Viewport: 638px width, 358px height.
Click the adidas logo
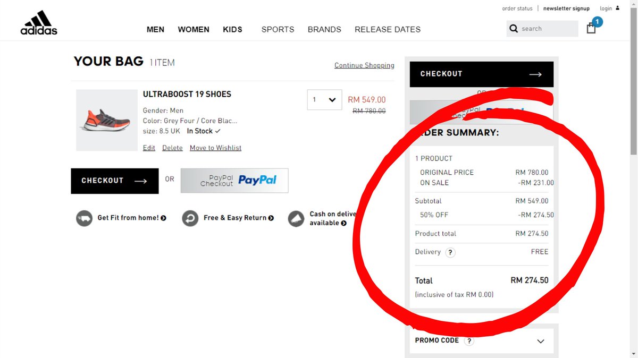click(x=39, y=23)
